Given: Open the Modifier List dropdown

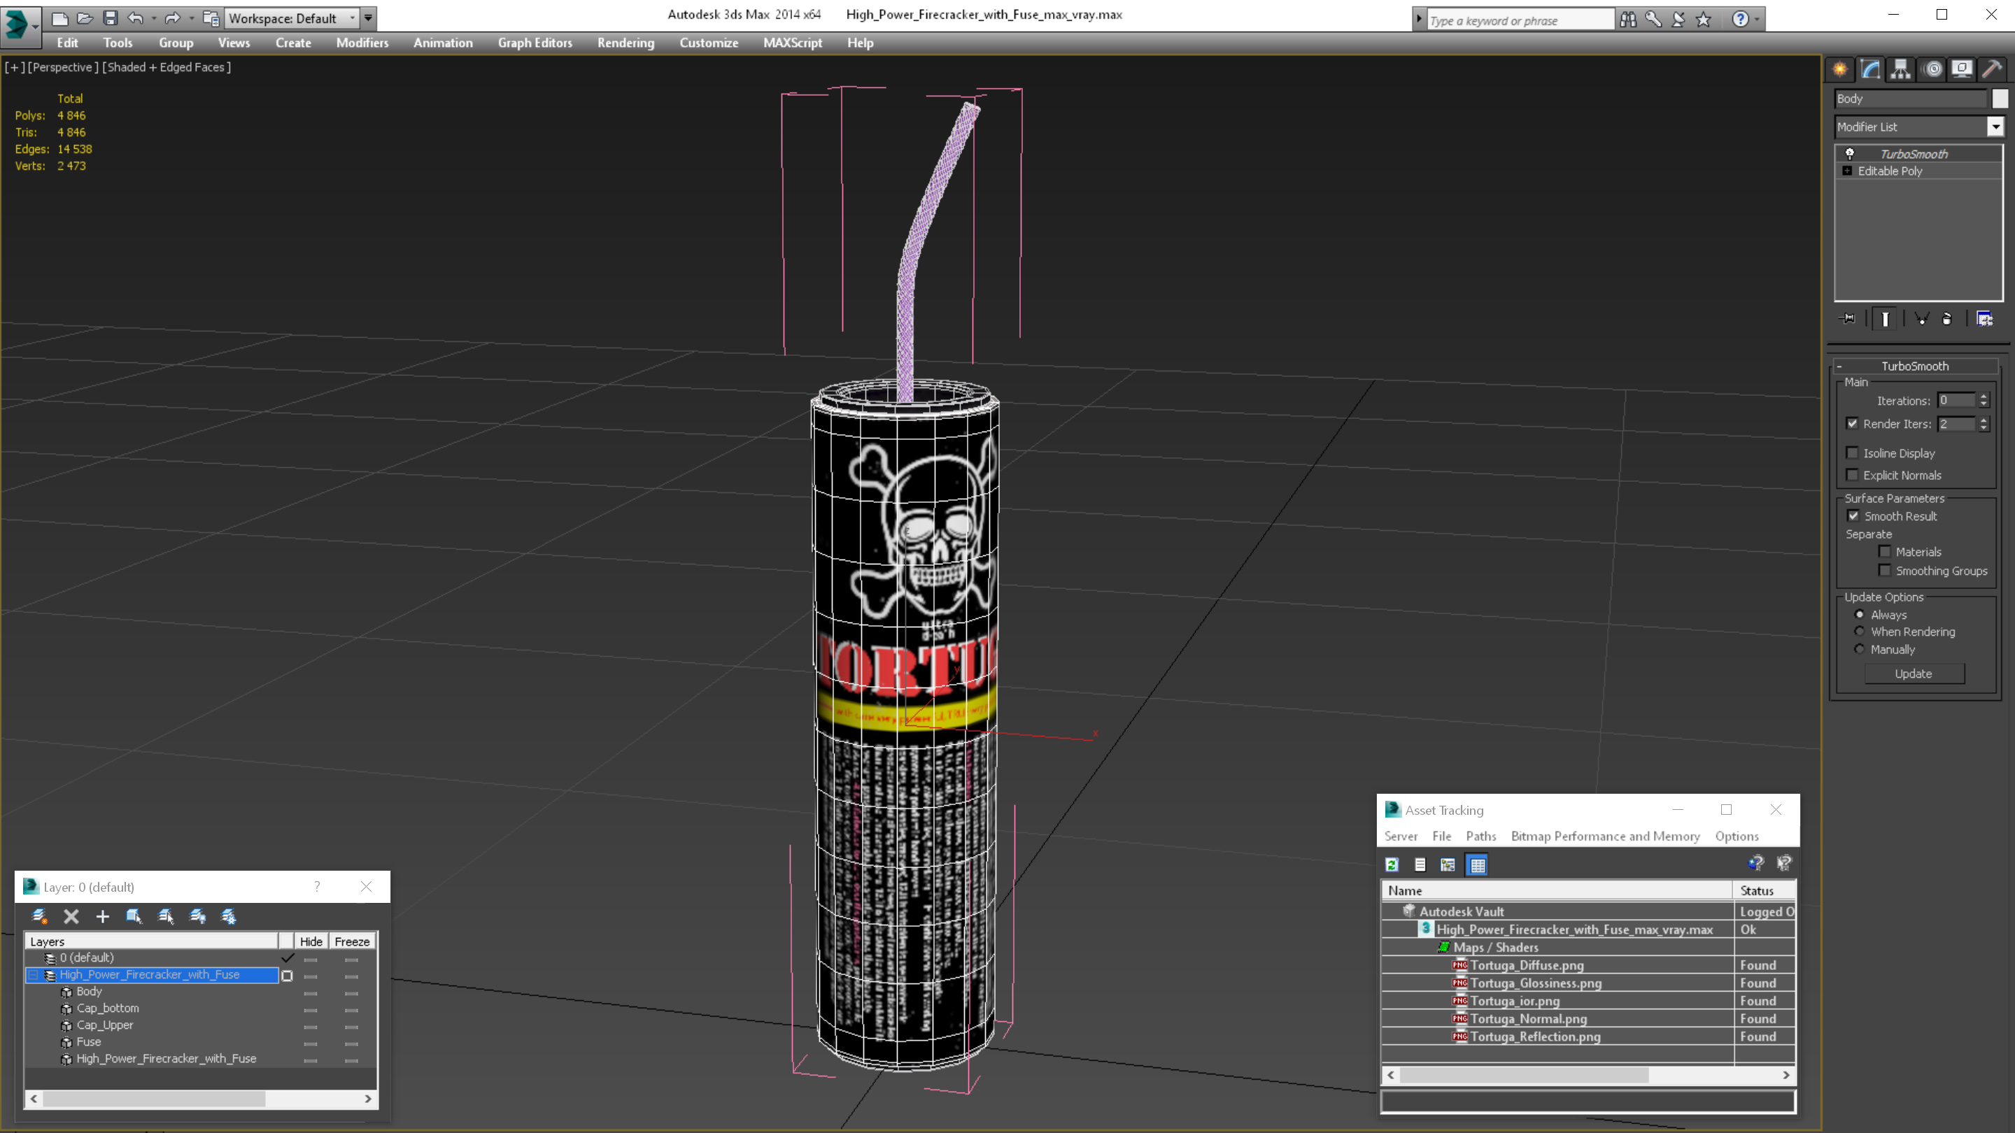Looking at the screenshot, I should click(x=1995, y=127).
